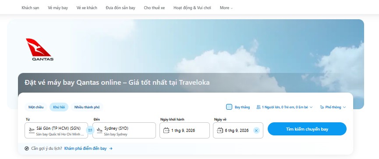Click the seat class icon beside Phổ thông
Screen dimensions: 379x159
[322, 107]
